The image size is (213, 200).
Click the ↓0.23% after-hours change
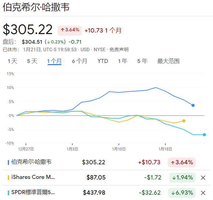coord(55,42)
